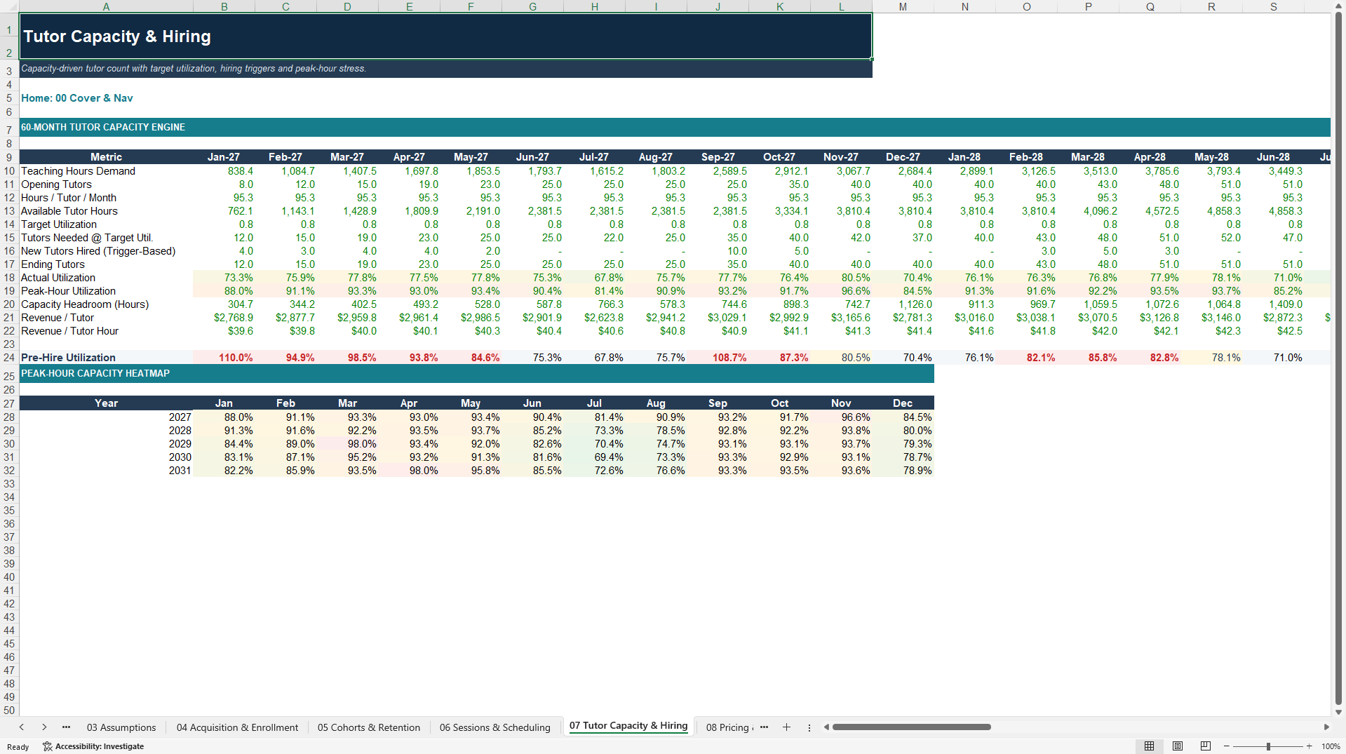Image resolution: width=1346 pixels, height=754 pixels.
Task: Select the 110.0% pre-hire cell
Action: click(224, 358)
